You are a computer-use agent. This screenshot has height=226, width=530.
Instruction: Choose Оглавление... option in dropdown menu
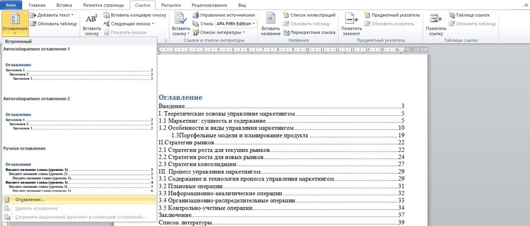(x=30, y=199)
